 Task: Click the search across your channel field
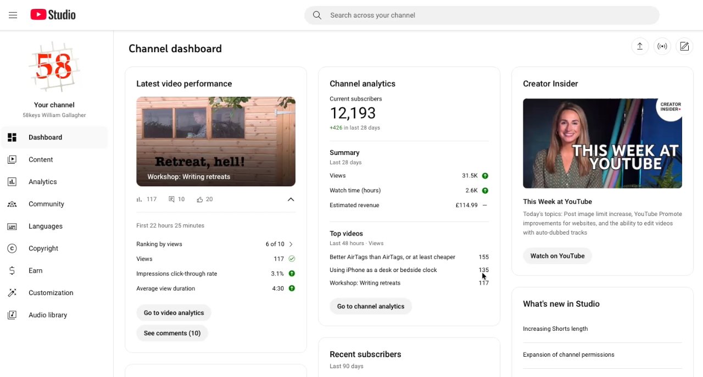pos(481,15)
